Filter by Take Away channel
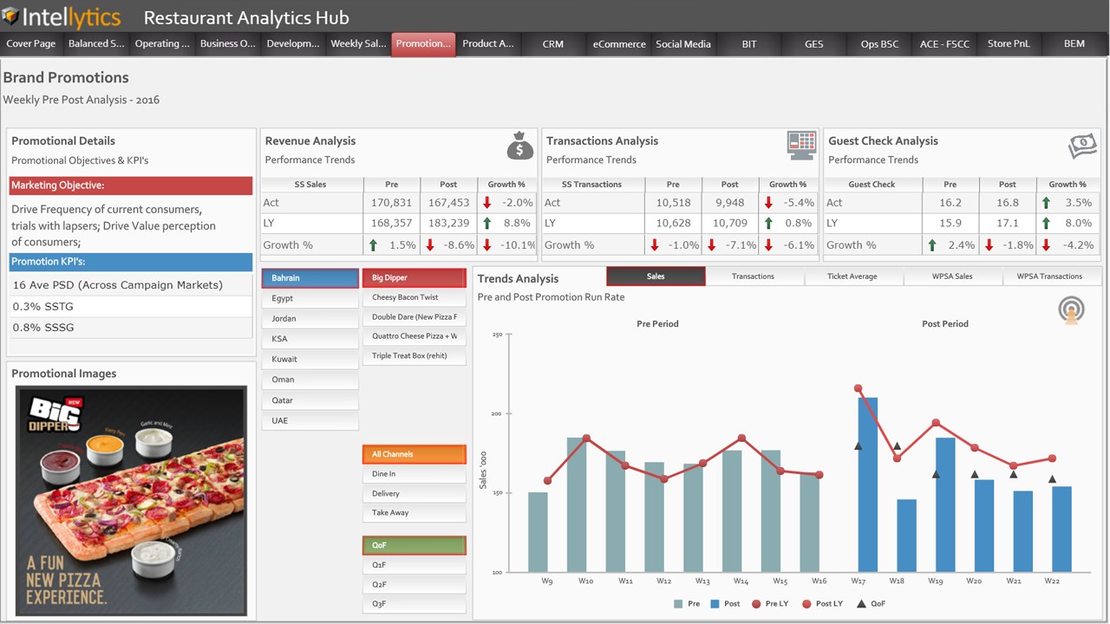Image resolution: width=1110 pixels, height=624 pixels. [414, 513]
